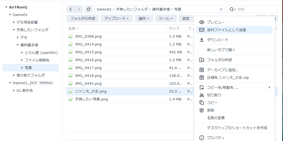Viewport: 283px width, 141px height.
Task: Expand the 受け取りフォルダ tree node
Action: tap(14, 75)
